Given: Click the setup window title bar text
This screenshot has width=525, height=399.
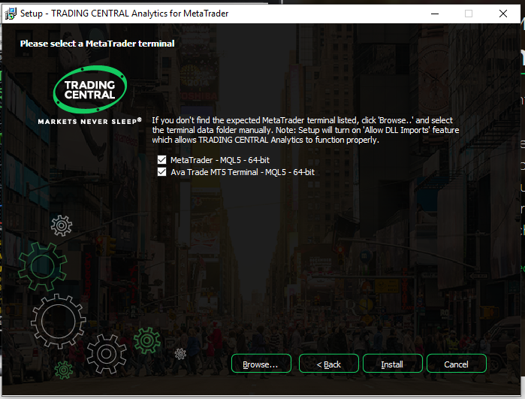Looking at the screenshot, I should tap(124, 14).
